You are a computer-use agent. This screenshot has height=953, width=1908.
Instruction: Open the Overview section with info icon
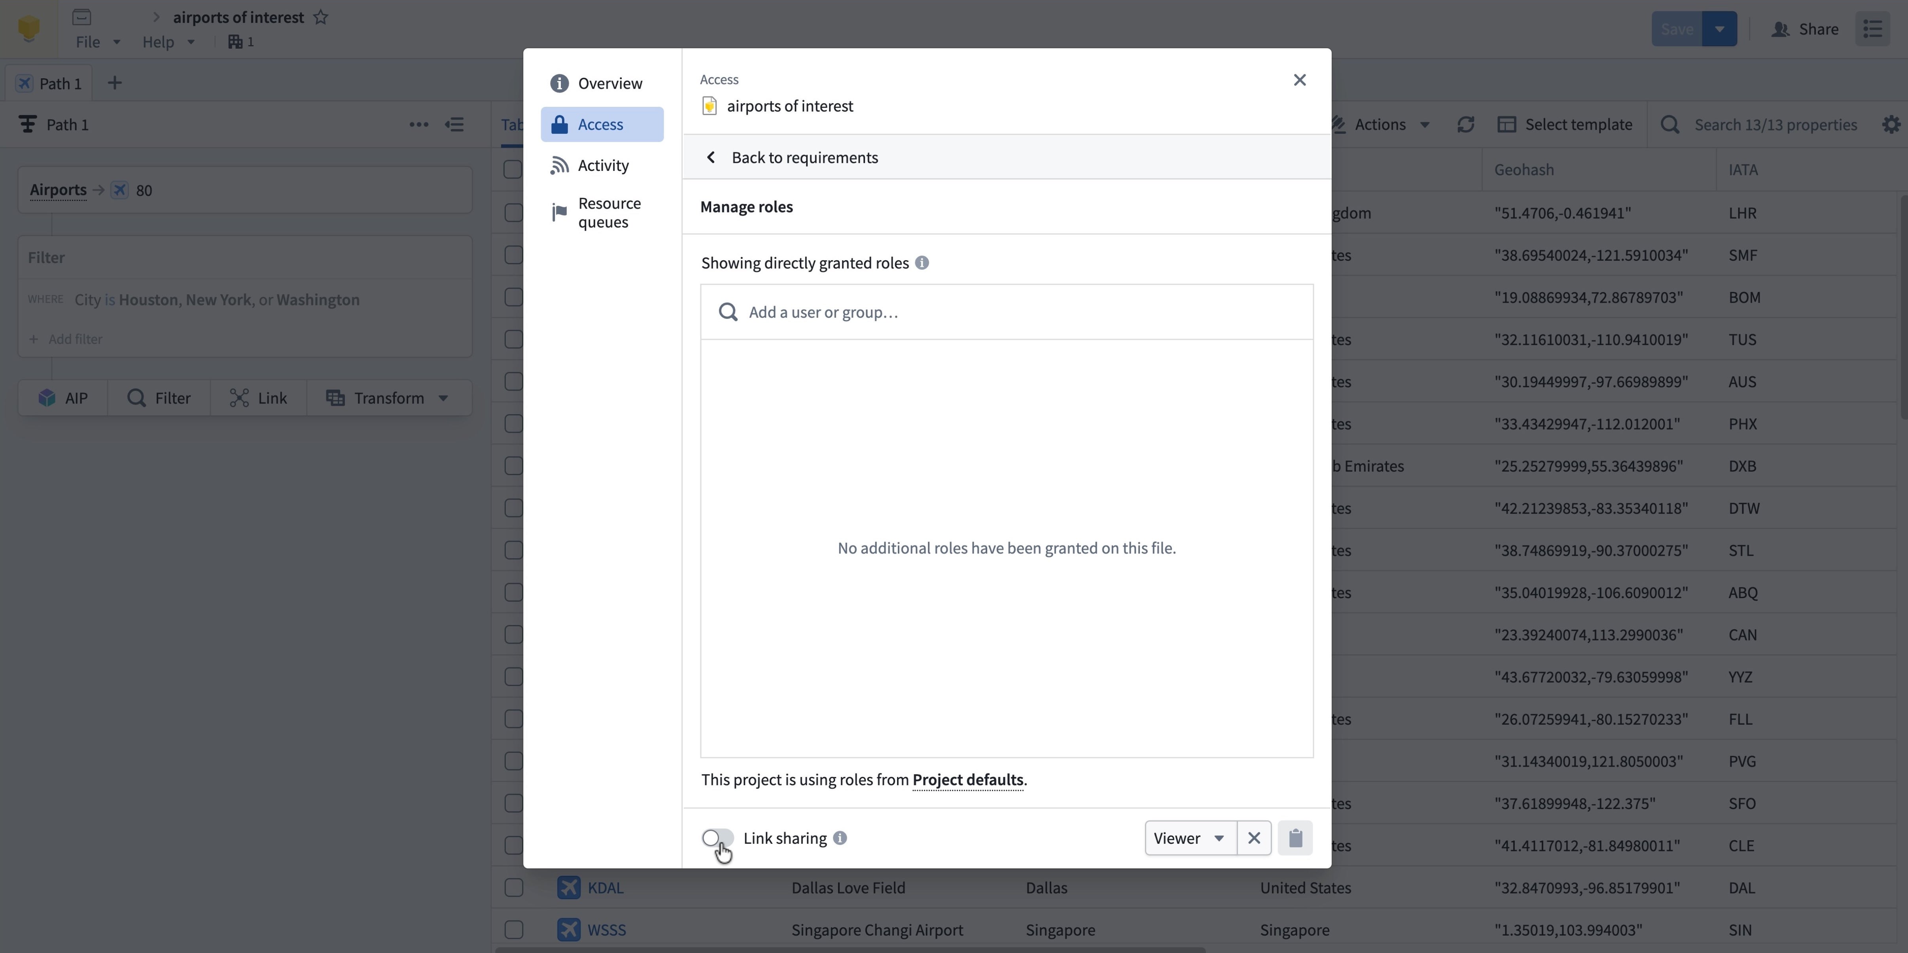(x=558, y=83)
